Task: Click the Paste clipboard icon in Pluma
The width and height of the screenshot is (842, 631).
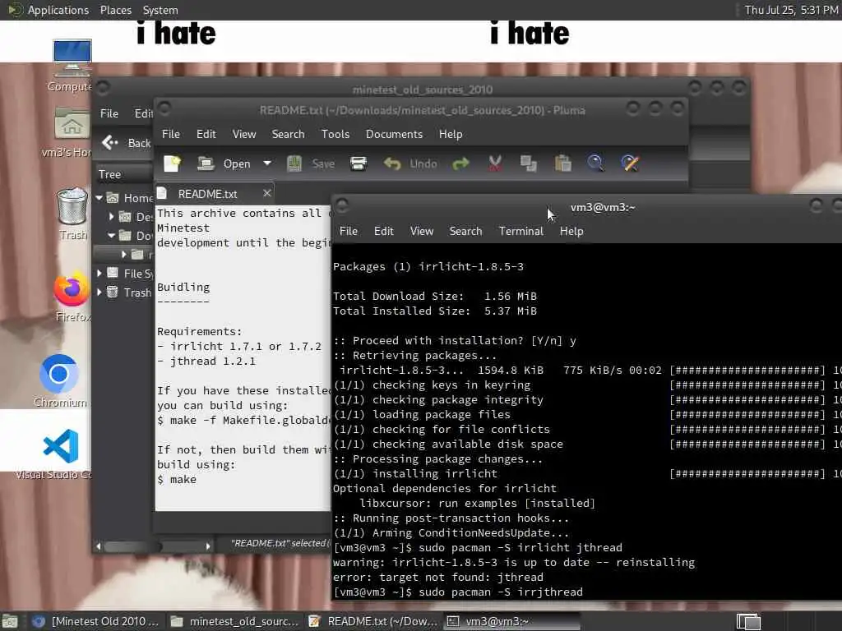Action: pos(562,164)
